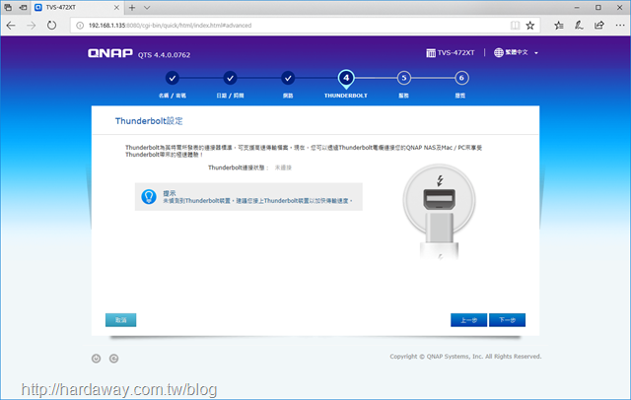Click the Thunderbolt connection status value
The image size is (631, 400).
point(283,167)
